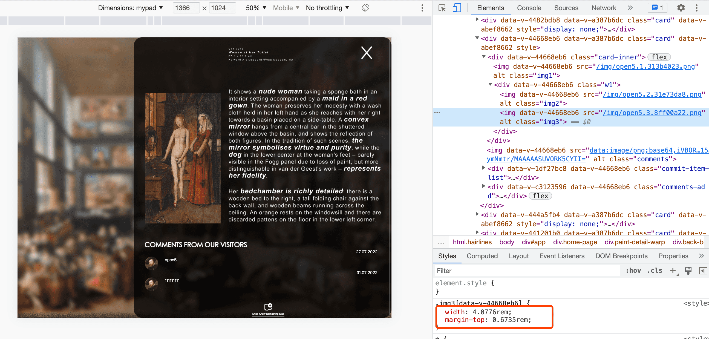
Task: Open the open5.3.8ff00a22.png source link
Action: [652, 113]
